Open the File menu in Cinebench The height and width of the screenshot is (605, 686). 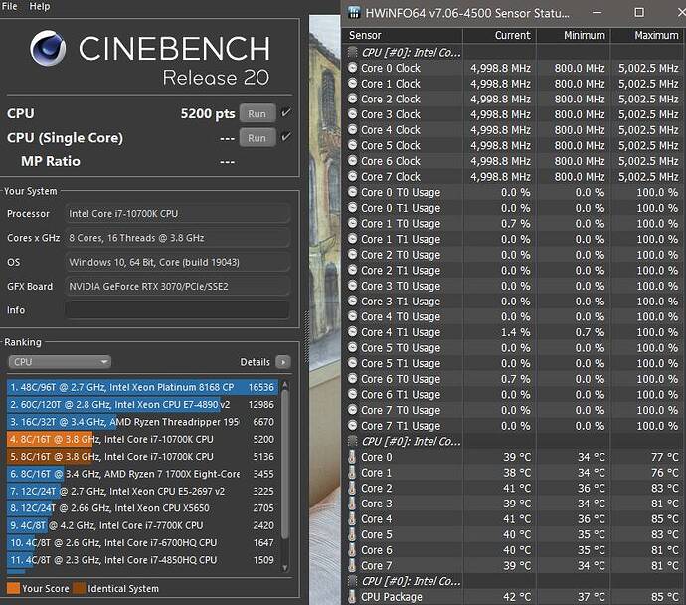tap(9, 6)
